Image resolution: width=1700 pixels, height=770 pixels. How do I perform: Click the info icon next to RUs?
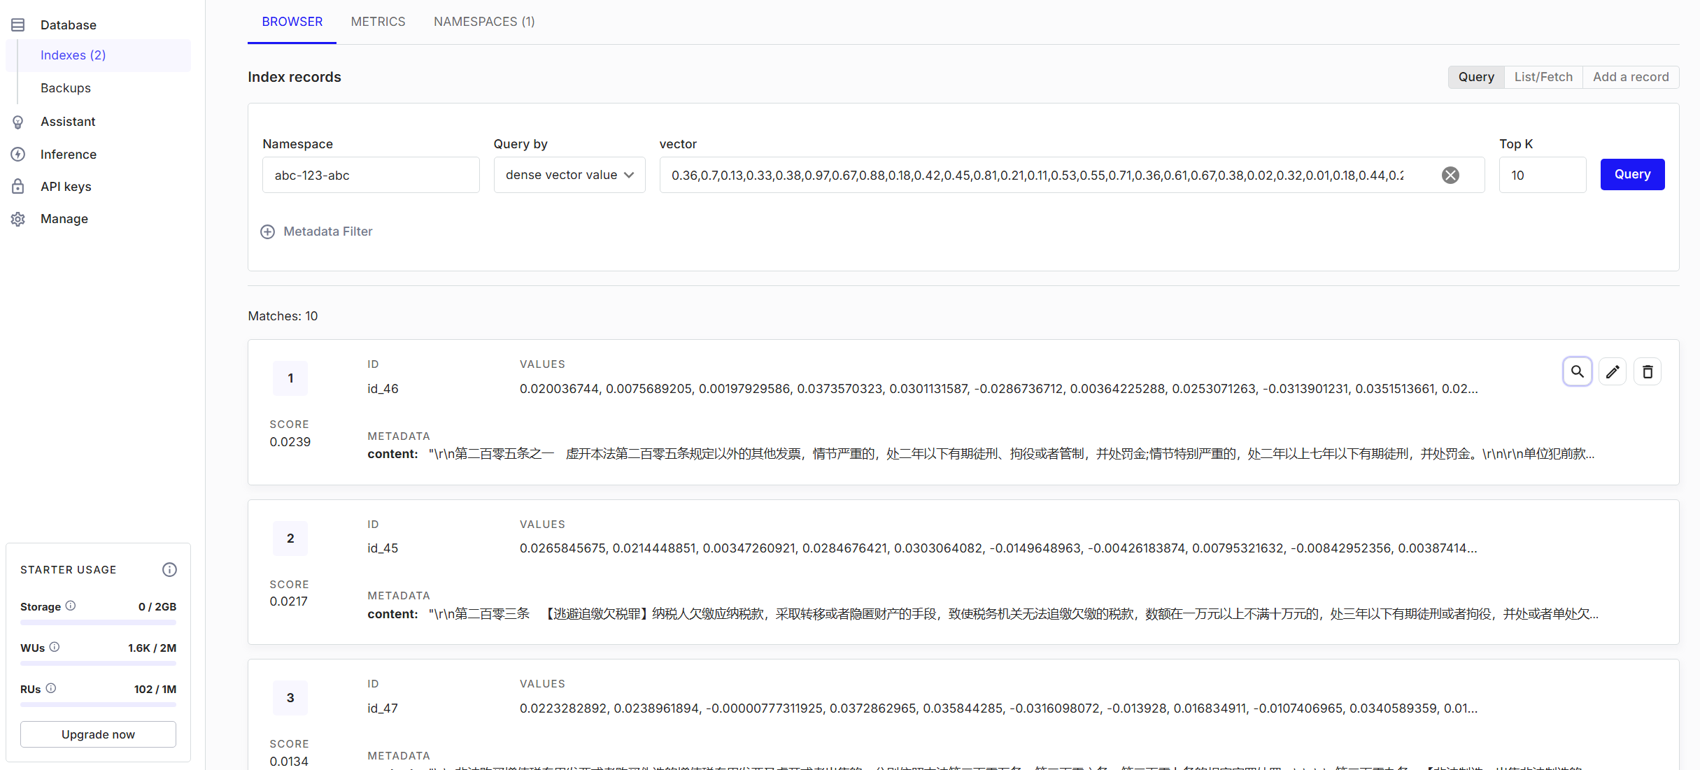click(51, 689)
